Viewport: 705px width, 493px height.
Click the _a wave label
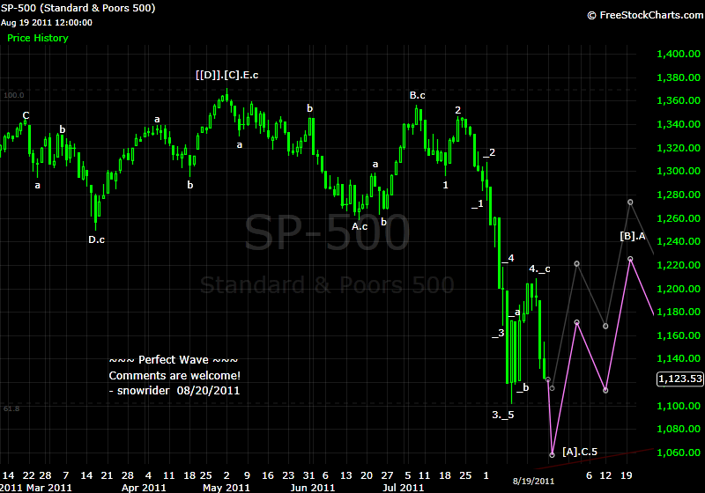pos(515,313)
